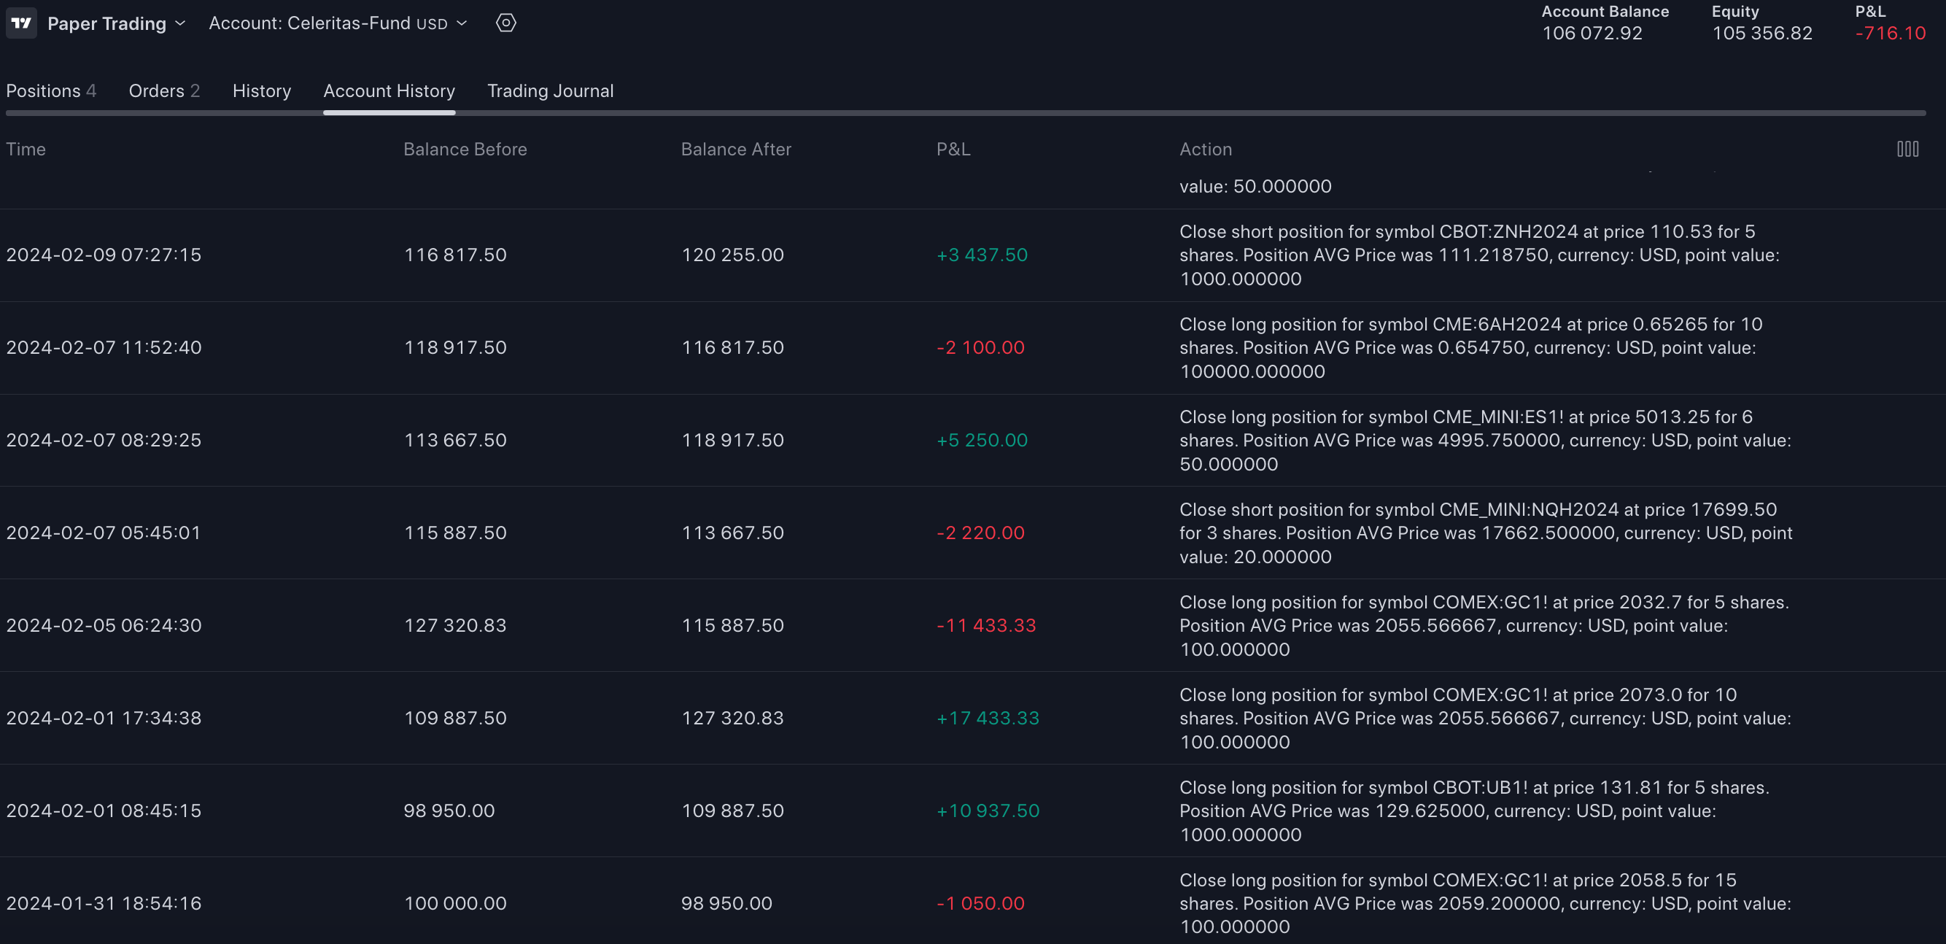
Task: Switch to the Positions tab
Action: click(50, 90)
